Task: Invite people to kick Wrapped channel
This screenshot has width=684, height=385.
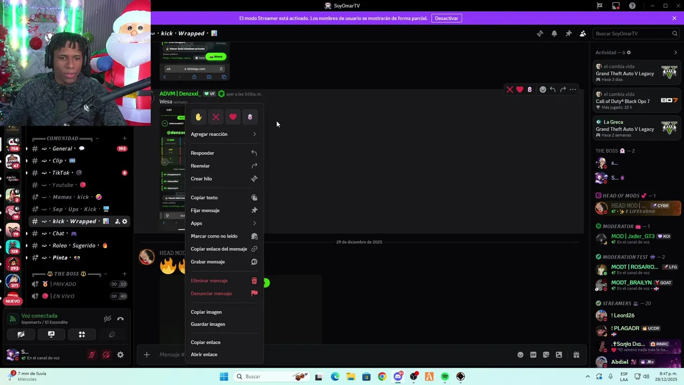Action: pos(117,221)
